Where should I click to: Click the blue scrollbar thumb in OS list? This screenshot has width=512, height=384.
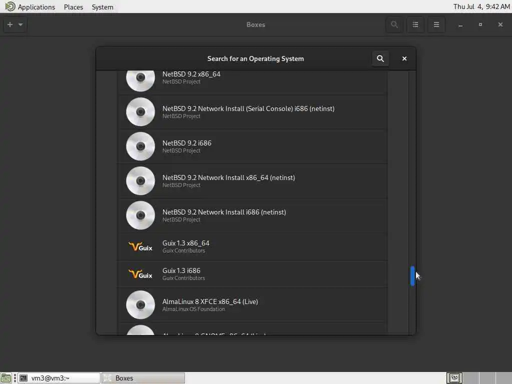pos(412,276)
